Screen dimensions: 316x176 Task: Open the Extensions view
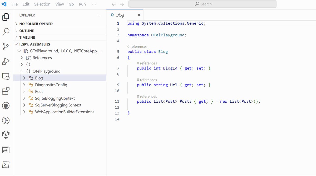click(6, 91)
